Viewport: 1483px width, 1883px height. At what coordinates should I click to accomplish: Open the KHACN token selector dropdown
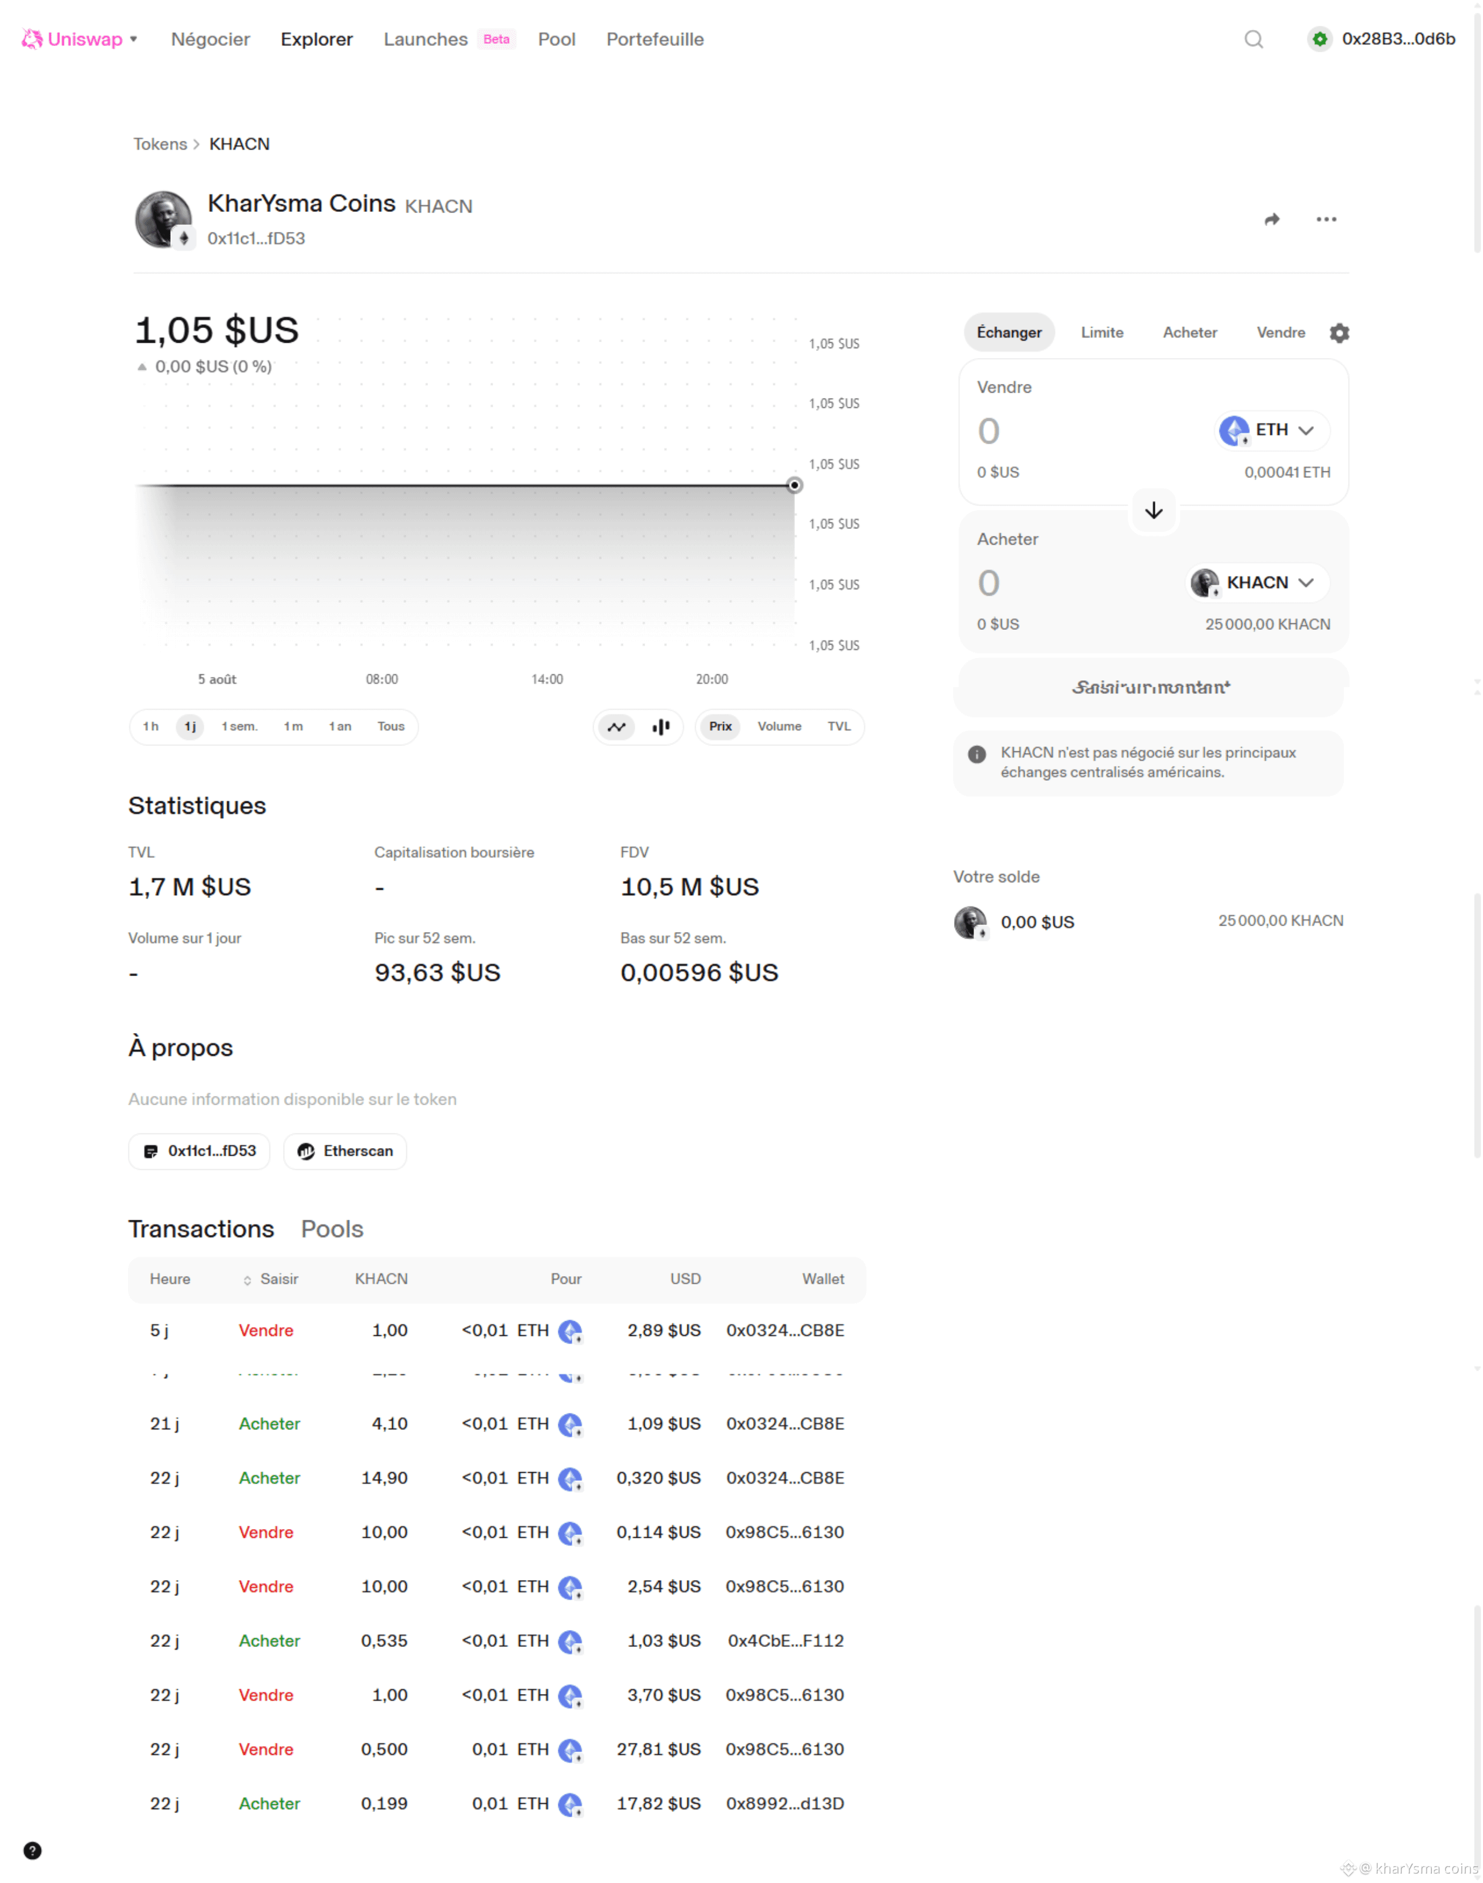pos(1258,582)
